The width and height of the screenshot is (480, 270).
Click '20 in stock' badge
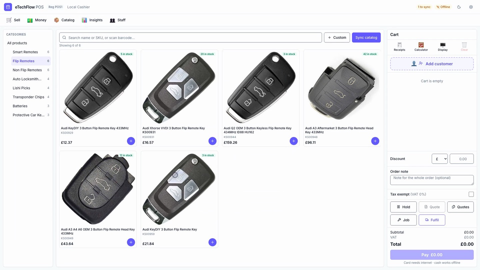[207, 54]
